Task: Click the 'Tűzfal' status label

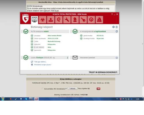Action: point(36,41)
